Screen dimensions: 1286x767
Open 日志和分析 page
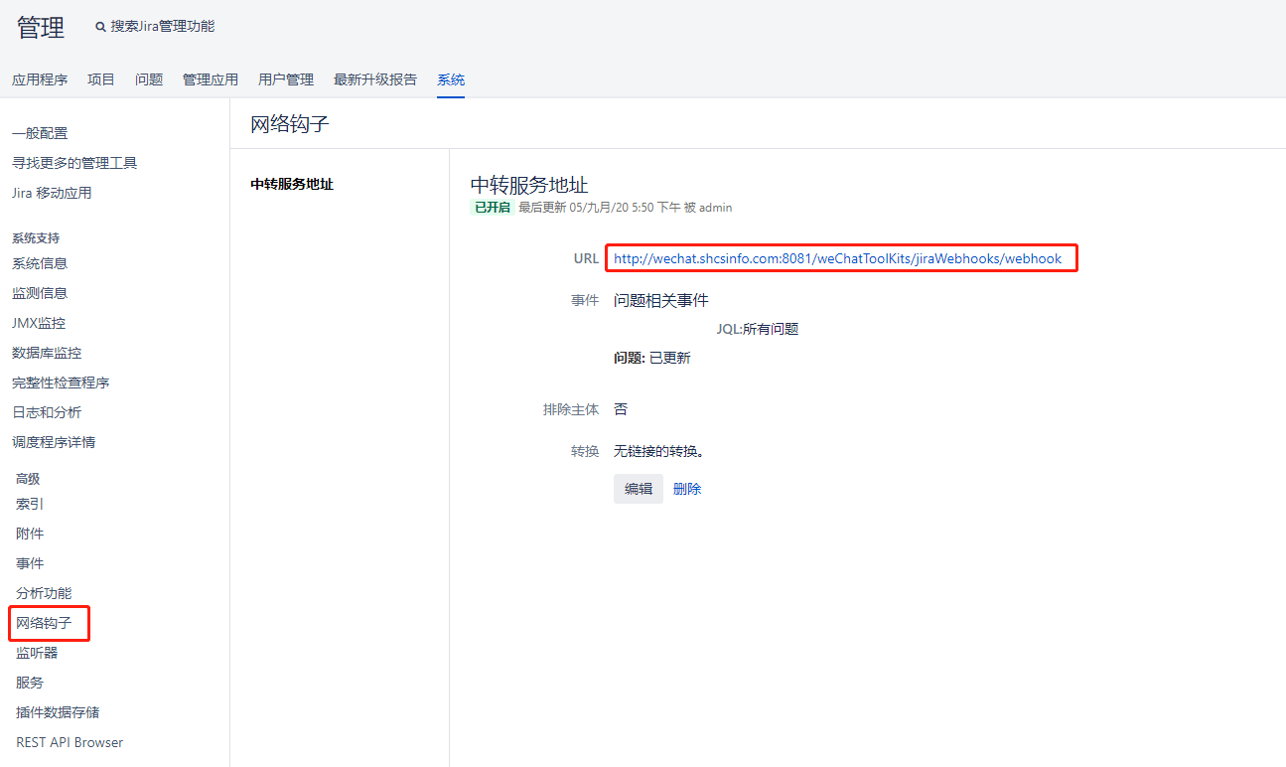click(47, 412)
